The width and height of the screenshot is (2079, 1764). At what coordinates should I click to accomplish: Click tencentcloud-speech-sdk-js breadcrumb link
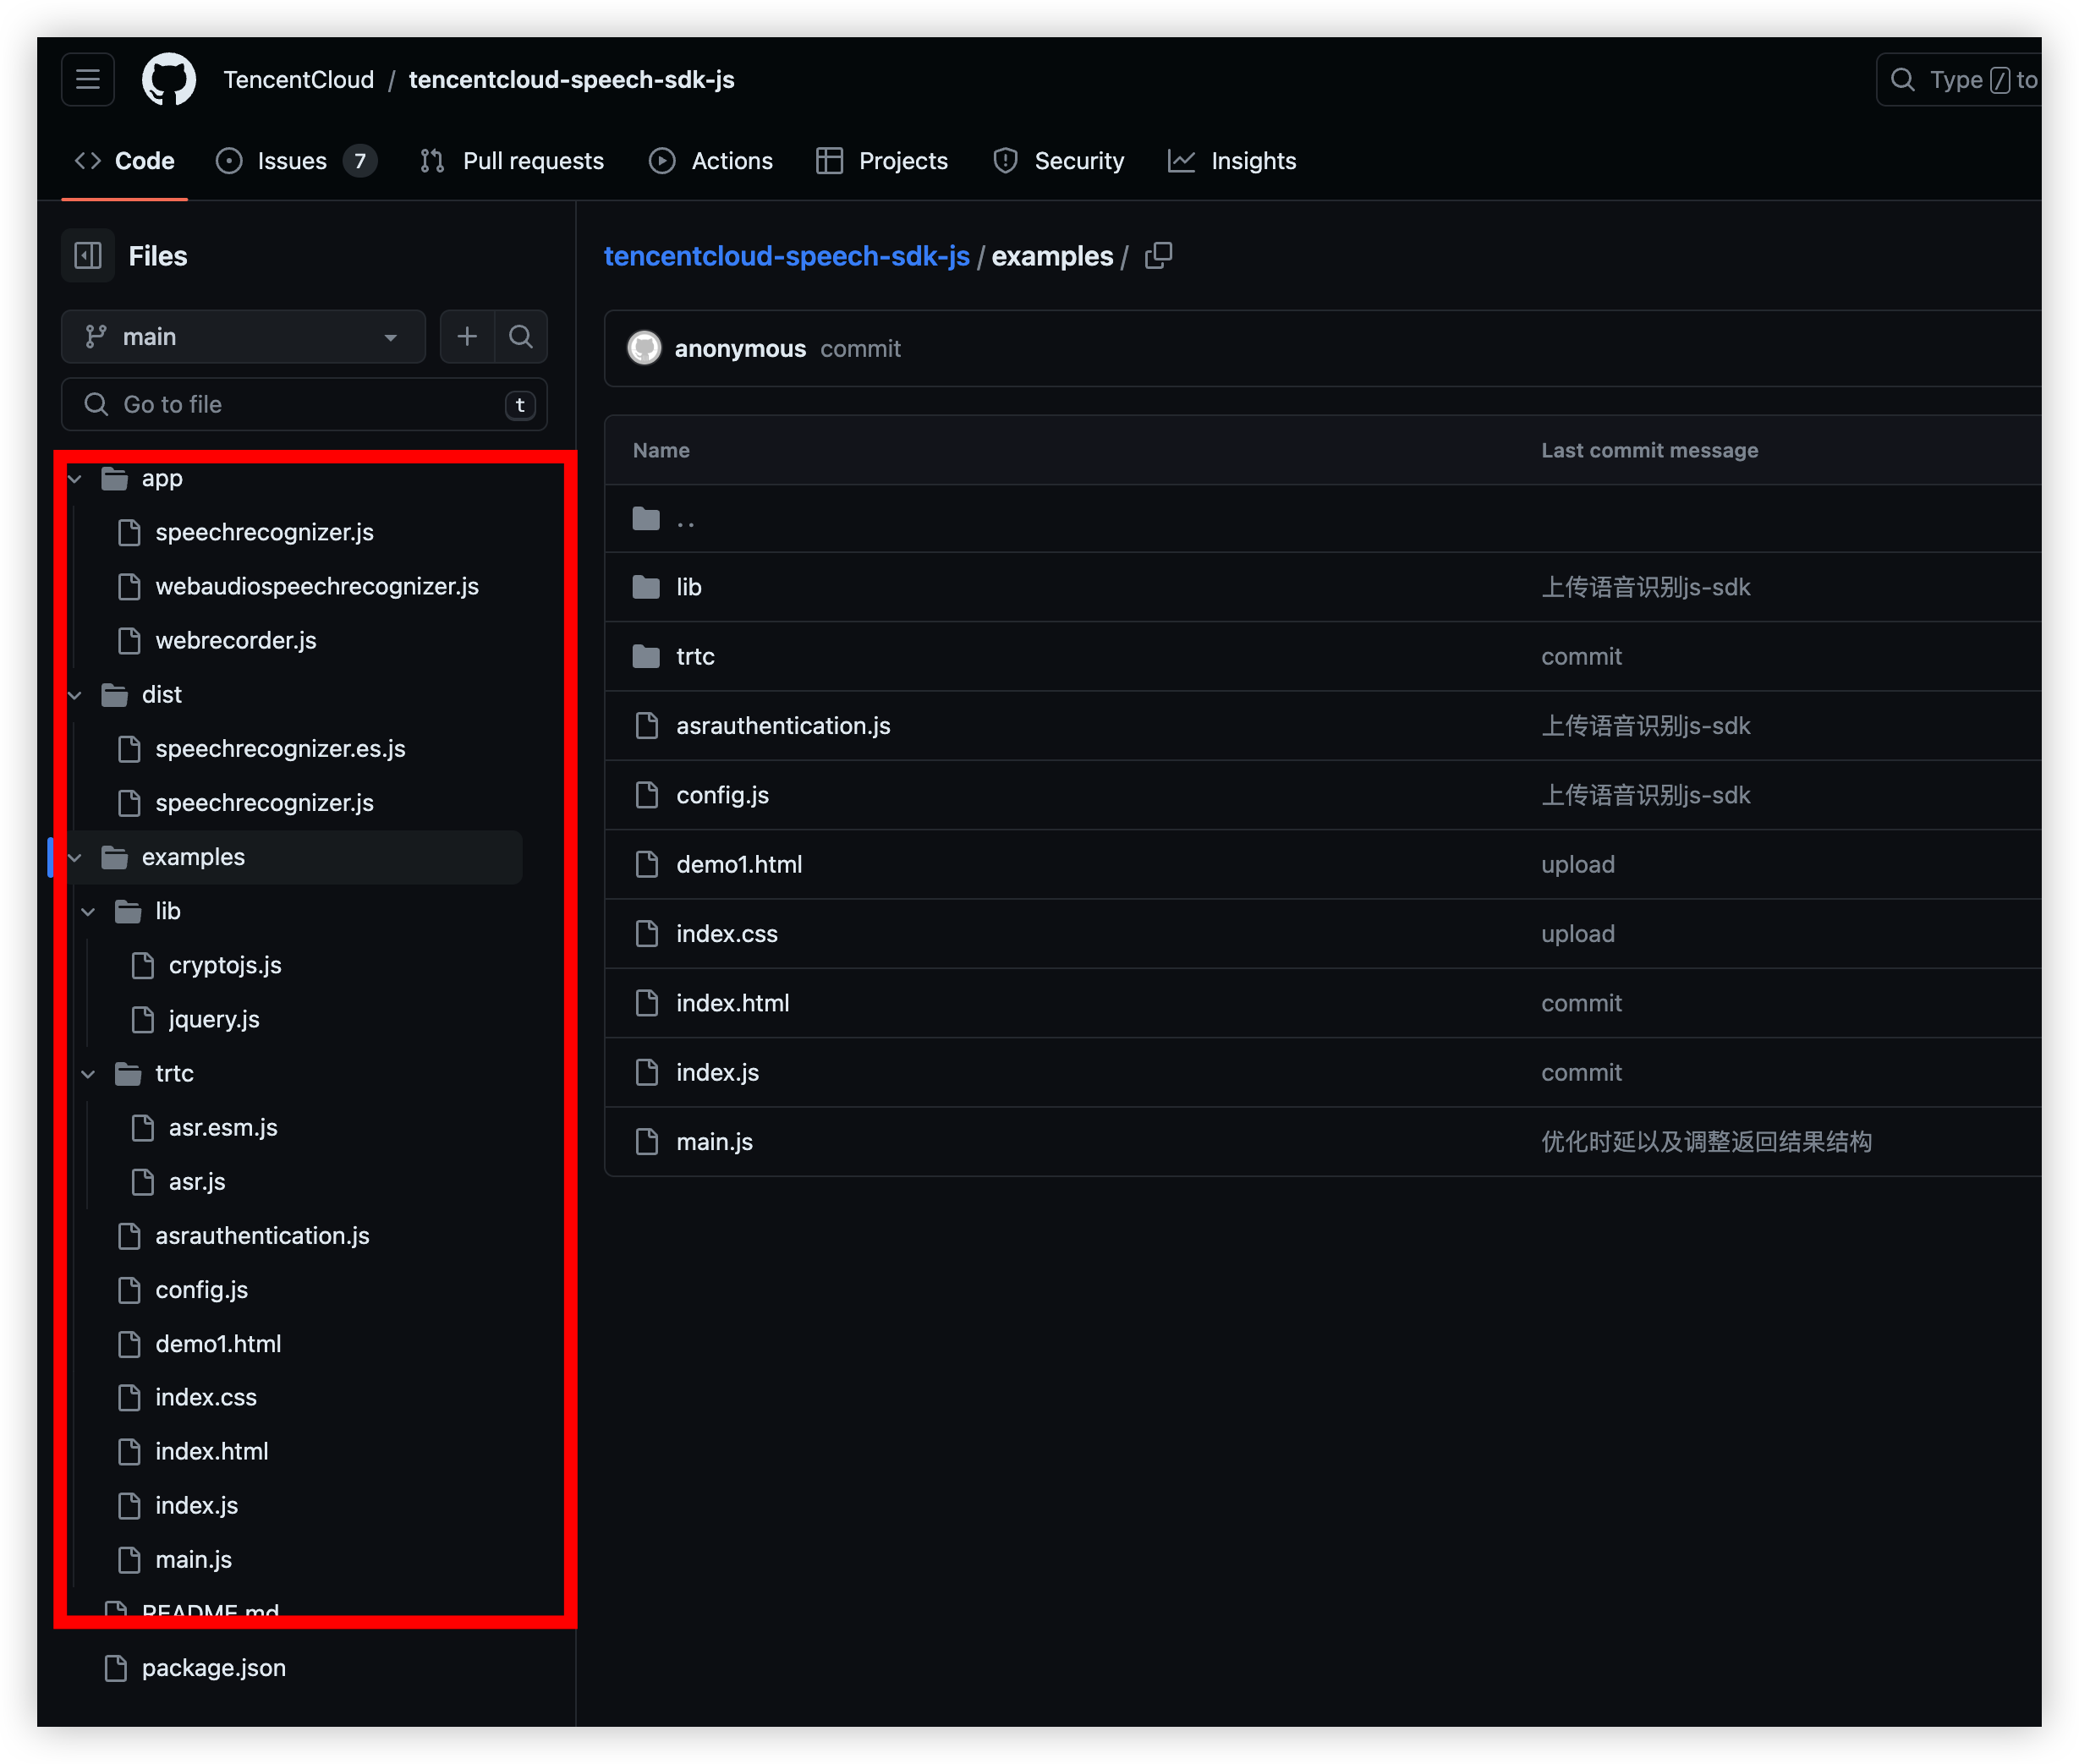pyautogui.click(x=787, y=256)
